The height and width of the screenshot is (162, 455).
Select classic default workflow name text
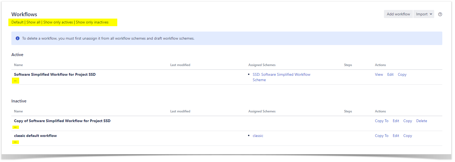[35, 136]
